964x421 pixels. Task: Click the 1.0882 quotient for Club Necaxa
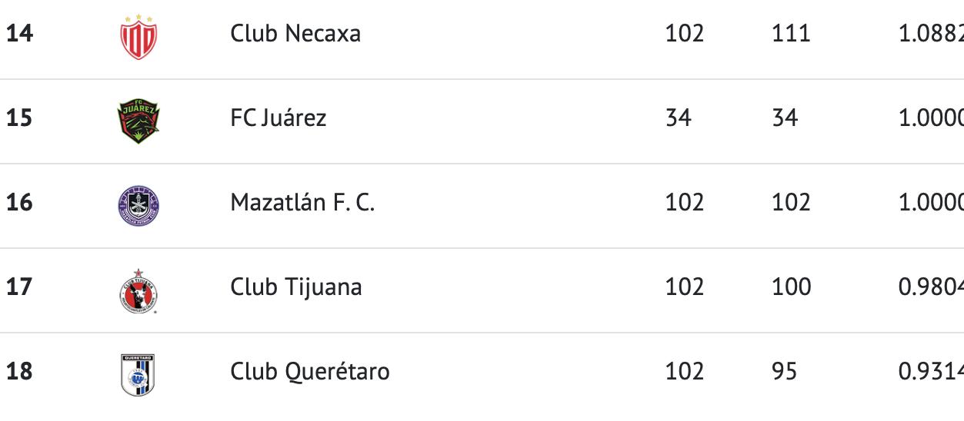click(x=930, y=34)
